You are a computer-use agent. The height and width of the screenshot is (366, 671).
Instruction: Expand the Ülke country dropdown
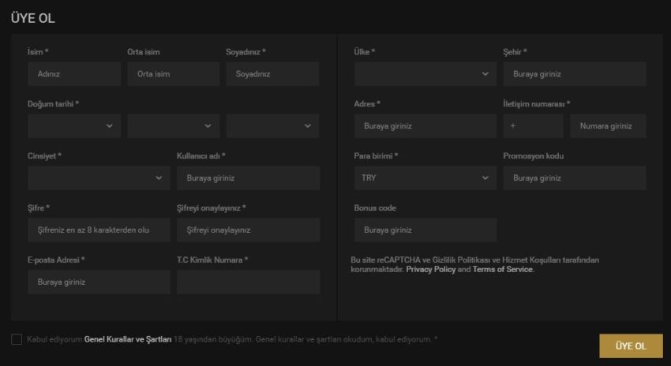click(425, 74)
